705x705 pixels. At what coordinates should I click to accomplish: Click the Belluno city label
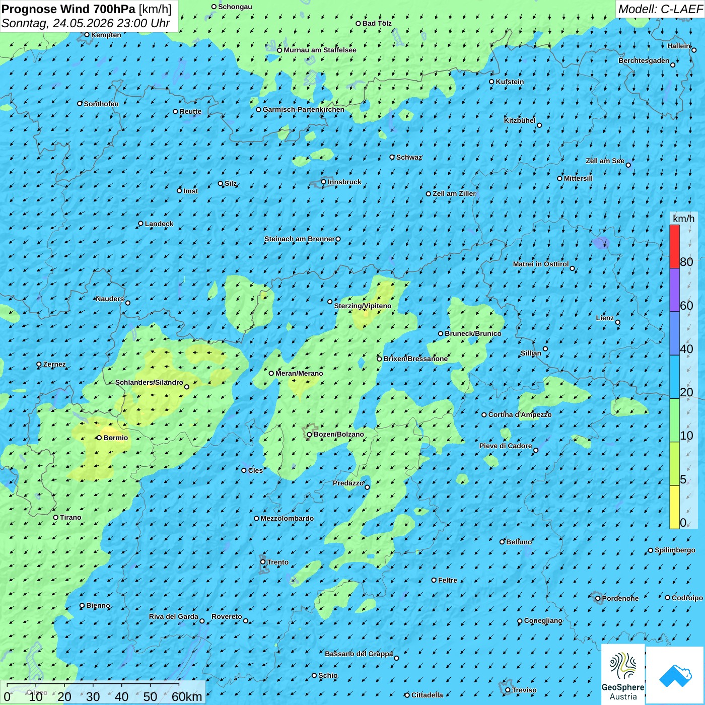pos(519,542)
